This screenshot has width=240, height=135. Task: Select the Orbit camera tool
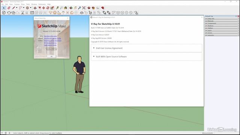pyautogui.click(x=71, y=8)
